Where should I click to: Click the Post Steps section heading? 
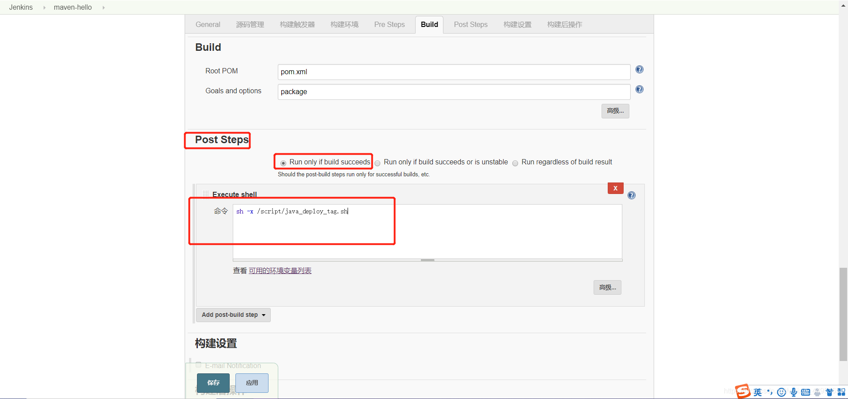point(222,140)
